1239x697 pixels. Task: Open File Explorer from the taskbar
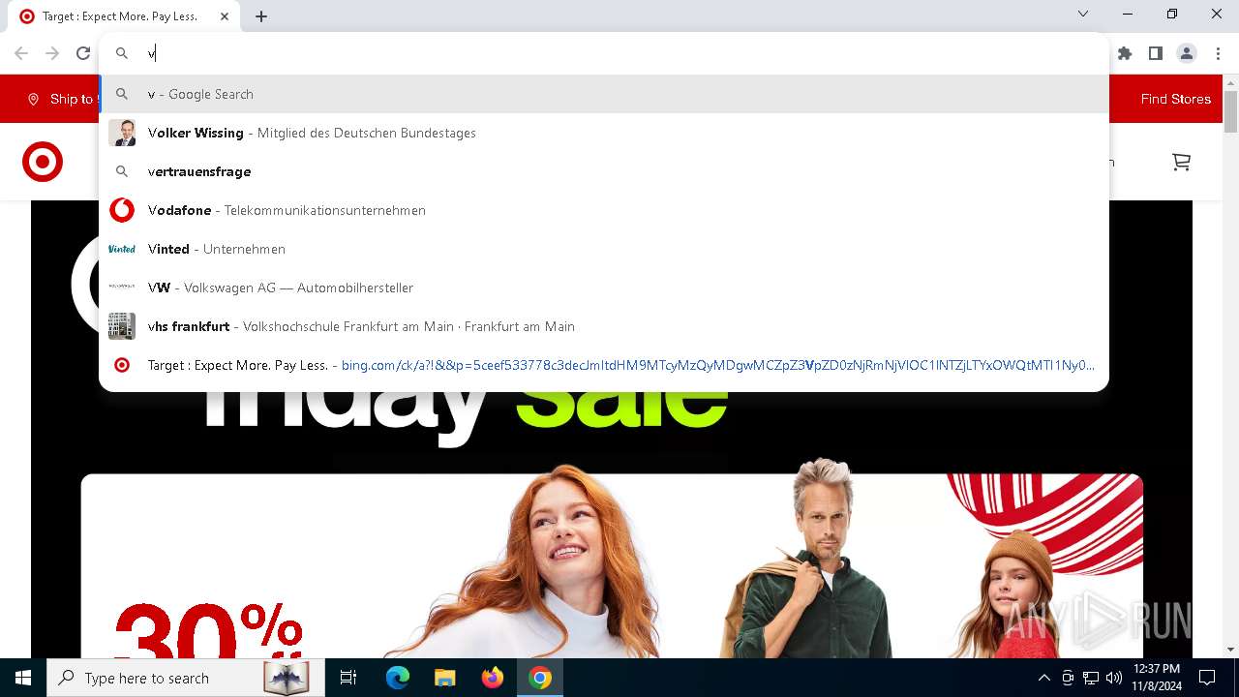pos(444,678)
